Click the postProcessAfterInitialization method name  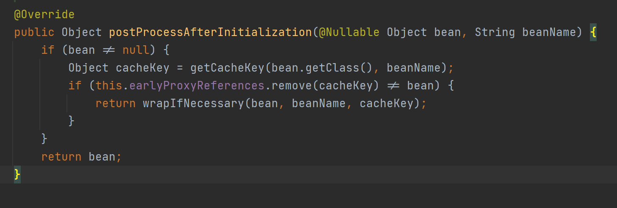point(210,32)
